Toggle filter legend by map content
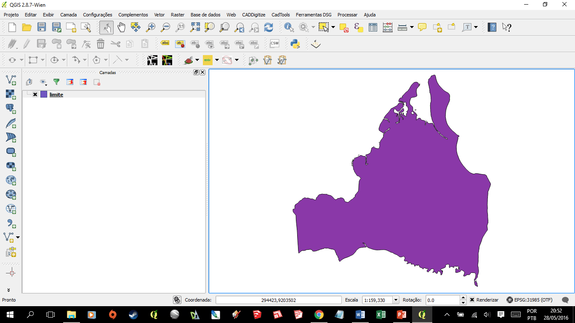The image size is (575, 323). click(x=56, y=82)
